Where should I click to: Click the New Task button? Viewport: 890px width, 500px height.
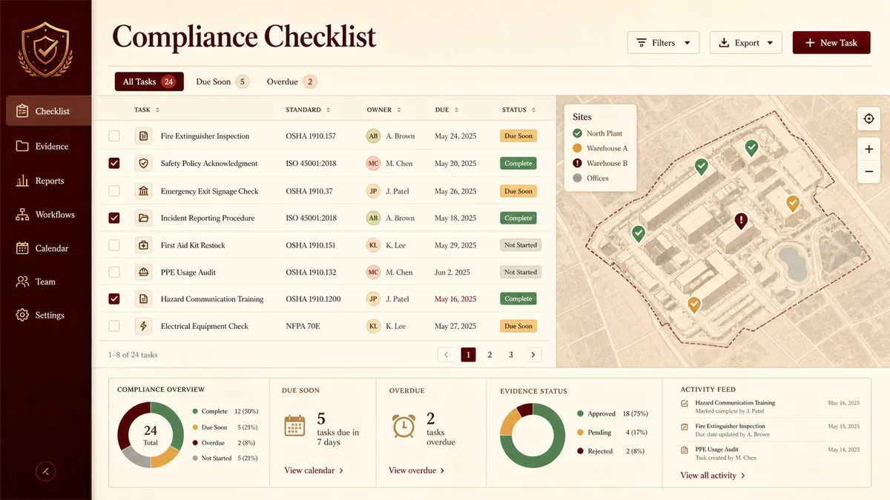(831, 43)
